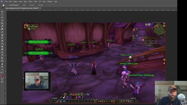Open the Window menu
This screenshot has width=187, height=105.
(x=50, y=1)
